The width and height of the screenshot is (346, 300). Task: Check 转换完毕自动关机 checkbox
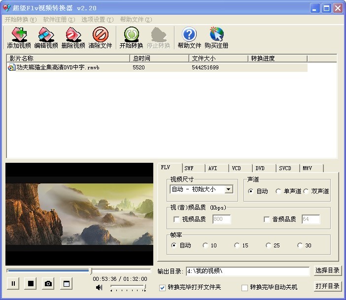pos(244,288)
